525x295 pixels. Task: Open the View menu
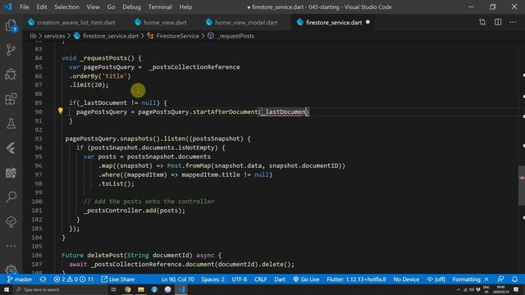93,7
